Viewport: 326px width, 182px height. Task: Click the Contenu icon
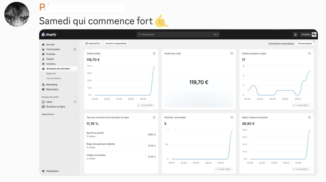[43, 64]
